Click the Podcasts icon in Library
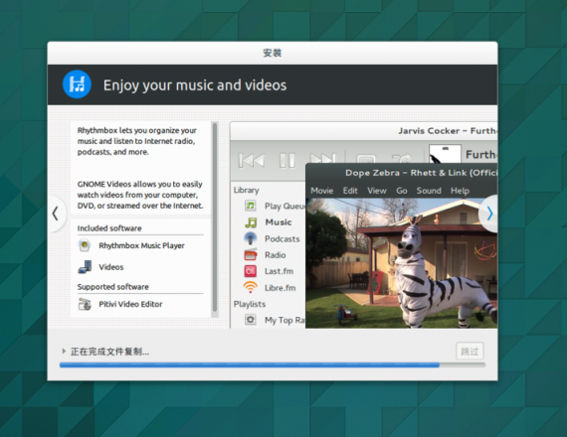The image size is (567, 437). pos(251,238)
